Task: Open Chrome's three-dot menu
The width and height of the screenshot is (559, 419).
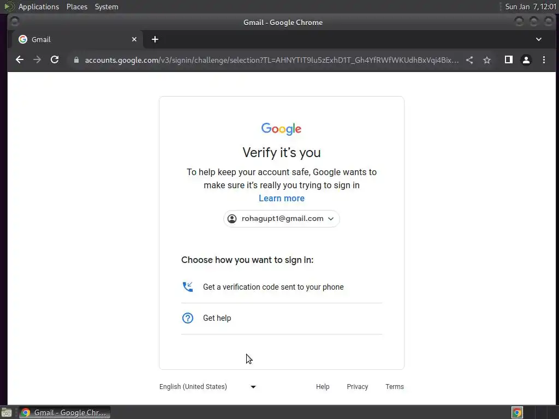Action: 544,60
